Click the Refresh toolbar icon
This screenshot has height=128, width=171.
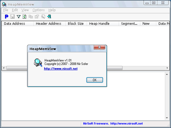[25, 16]
